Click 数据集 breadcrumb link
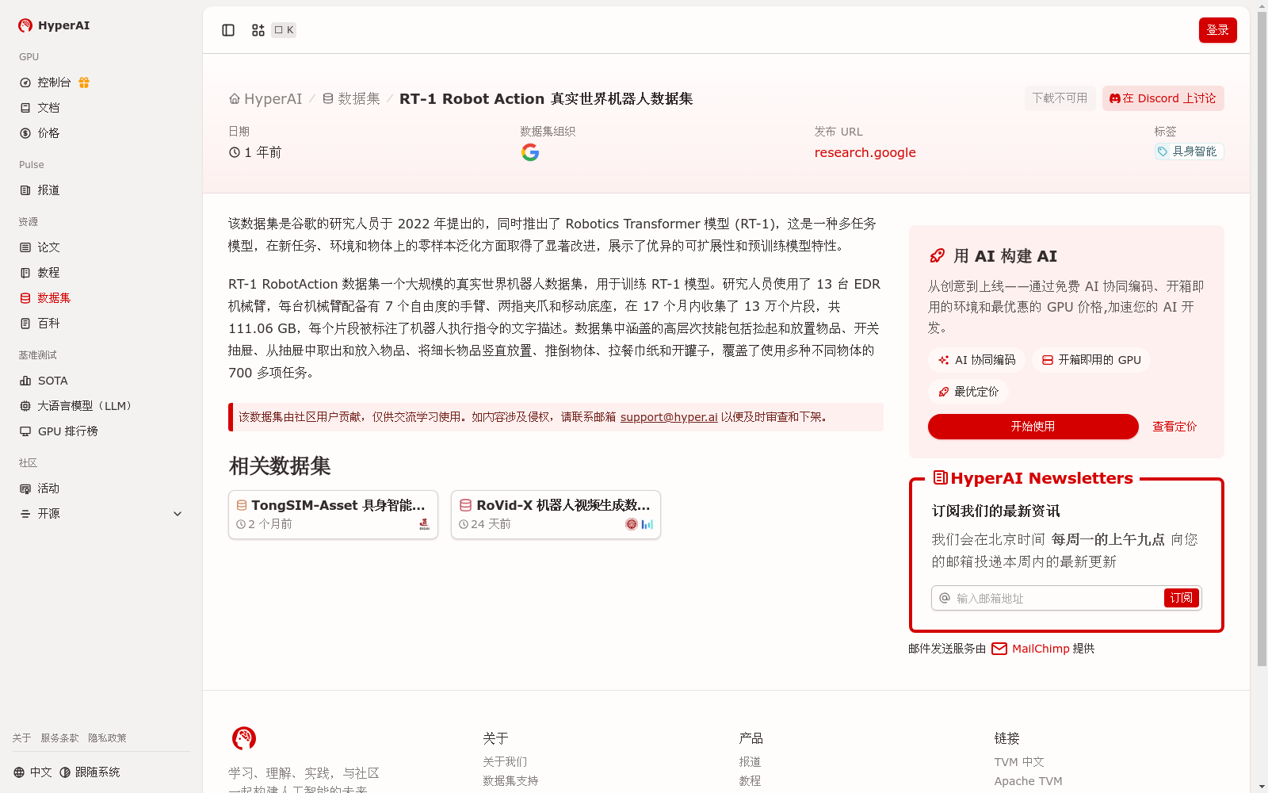1268x793 pixels. [351, 98]
